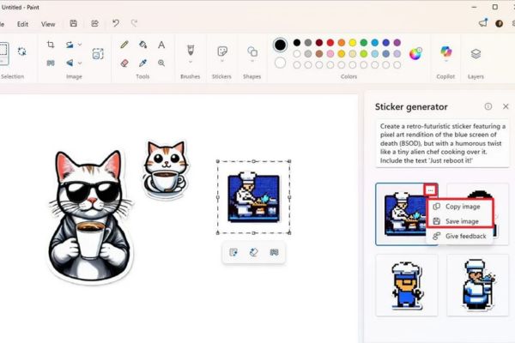This screenshot has width=515, height=343.
Task: Select the Magnifier zoom tool
Action: tap(161, 63)
